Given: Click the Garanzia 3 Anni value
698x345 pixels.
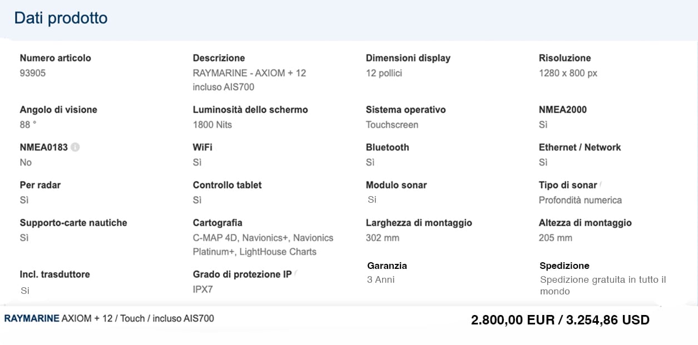Looking at the screenshot, I should pyautogui.click(x=380, y=279).
